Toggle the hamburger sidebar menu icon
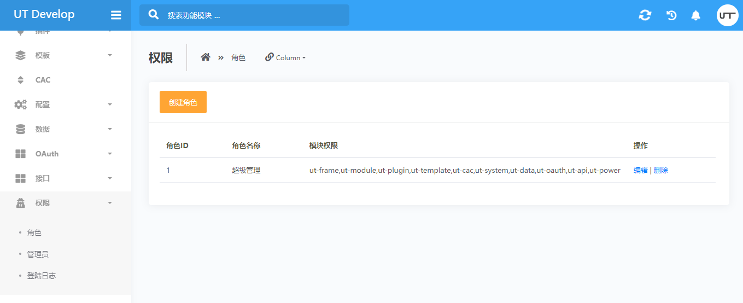 point(116,15)
